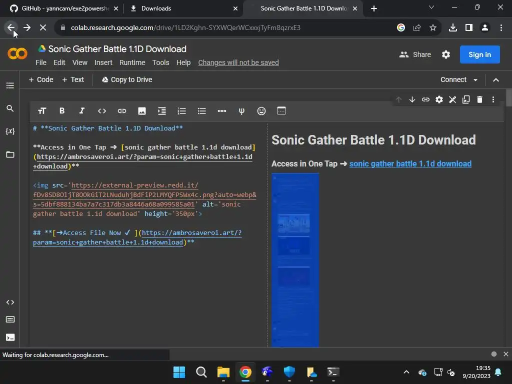Open the Edit menu

(59, 62)
